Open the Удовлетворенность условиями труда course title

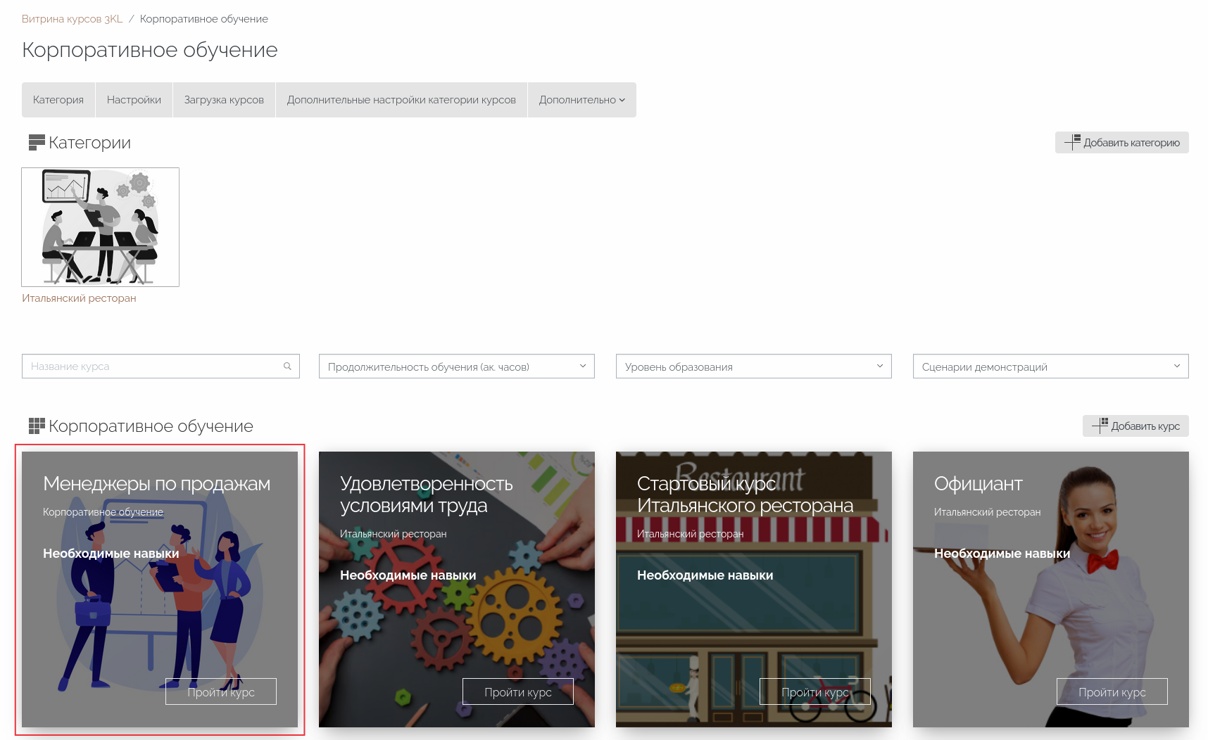tap(427, 495)
